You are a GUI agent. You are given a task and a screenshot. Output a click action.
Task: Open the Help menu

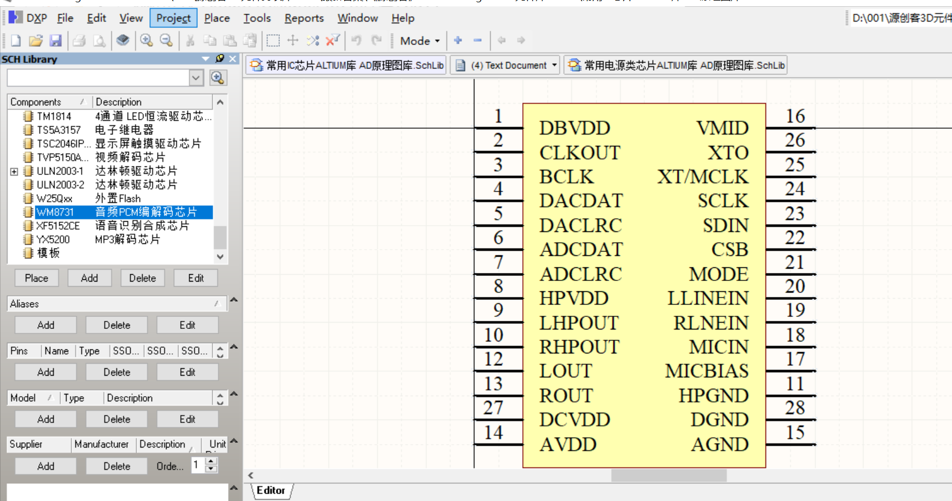(402, 18)
